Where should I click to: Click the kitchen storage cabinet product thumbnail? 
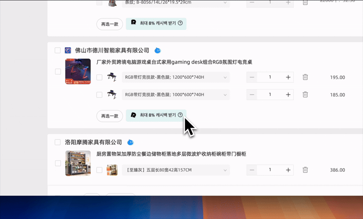[78, 163]
